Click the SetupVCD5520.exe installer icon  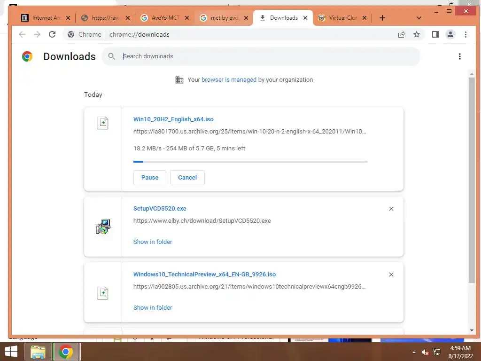(x=103, y=227)
